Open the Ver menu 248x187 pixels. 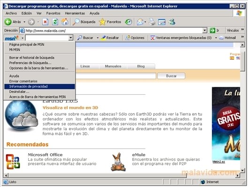[39, 13]
